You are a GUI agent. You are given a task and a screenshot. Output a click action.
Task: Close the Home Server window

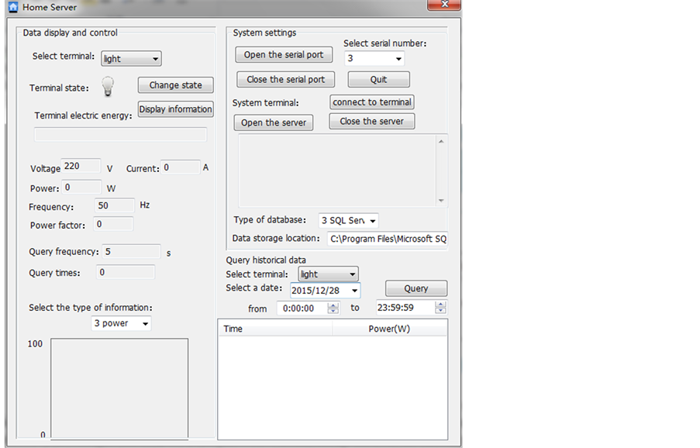tap(445, 5)
